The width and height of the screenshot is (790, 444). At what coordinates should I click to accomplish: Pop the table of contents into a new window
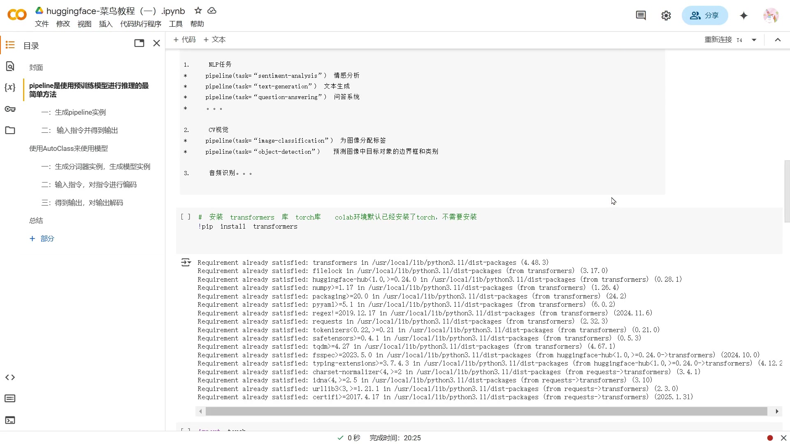[x=139, y=43]
